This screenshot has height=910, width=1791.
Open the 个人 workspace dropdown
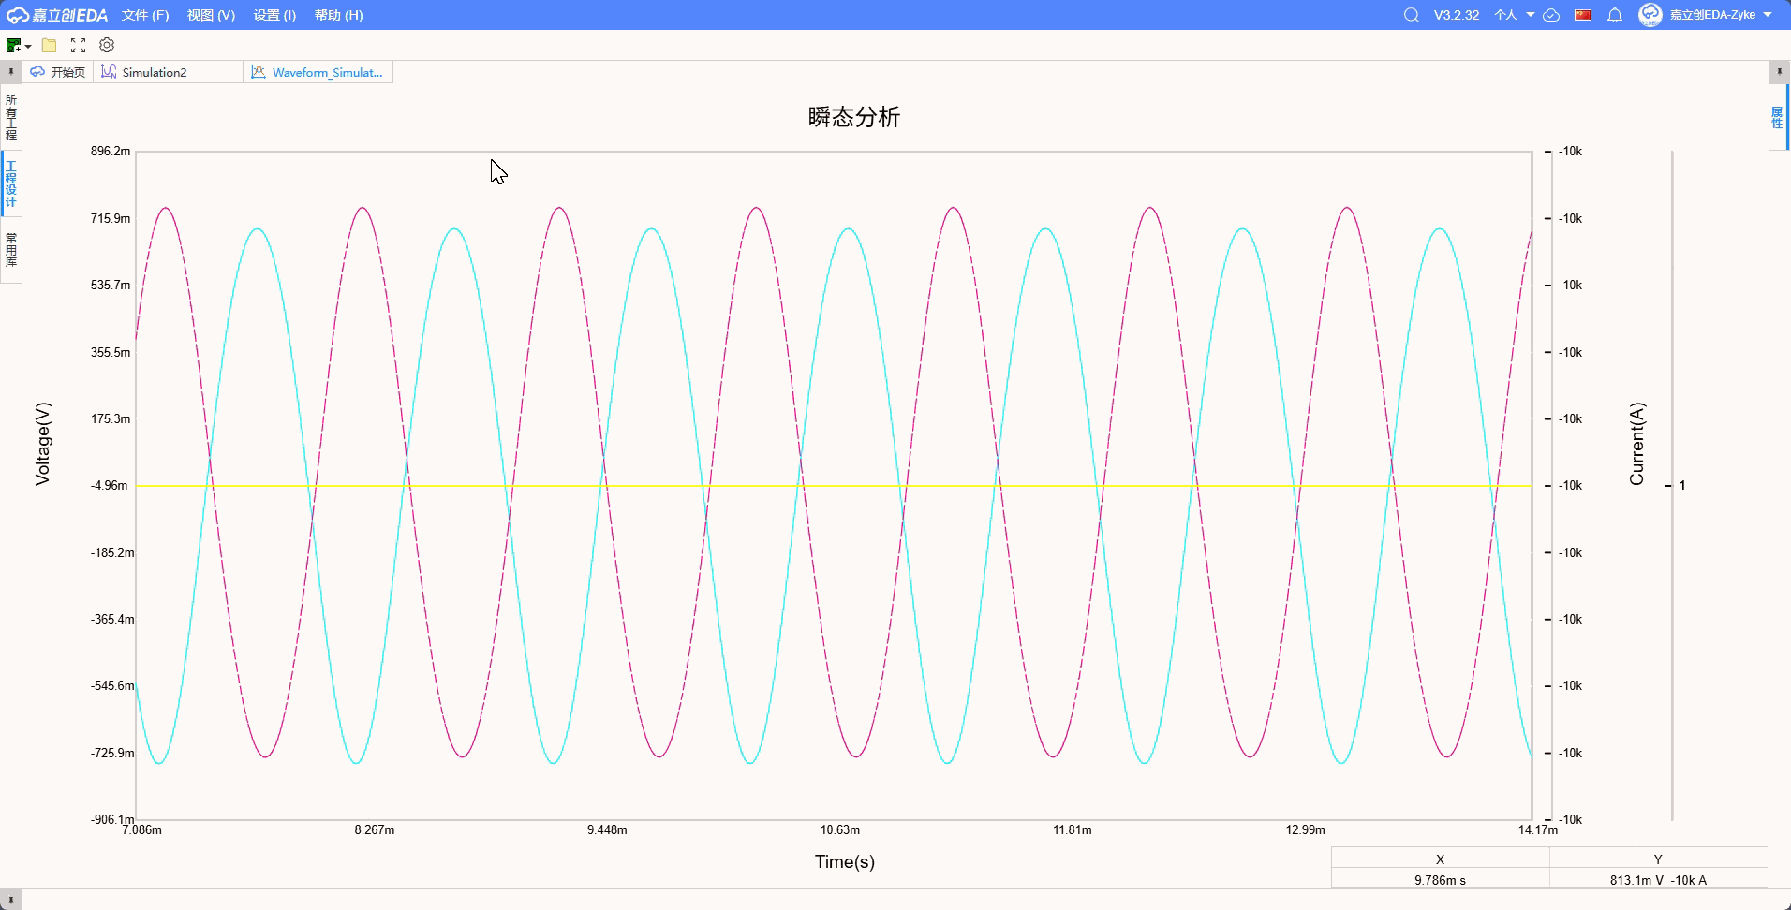point(1514,15)
